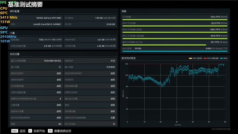
Task: Select the 角色材质细节 quality row
Action: (36, 73)
